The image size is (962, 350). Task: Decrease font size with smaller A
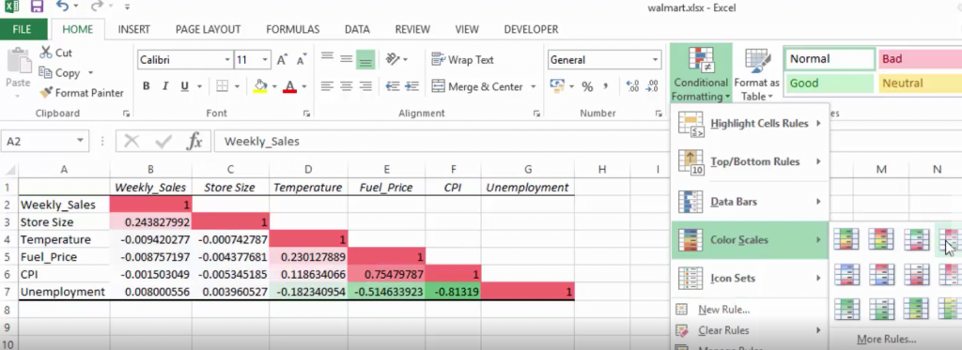click(x=302, y=60)
